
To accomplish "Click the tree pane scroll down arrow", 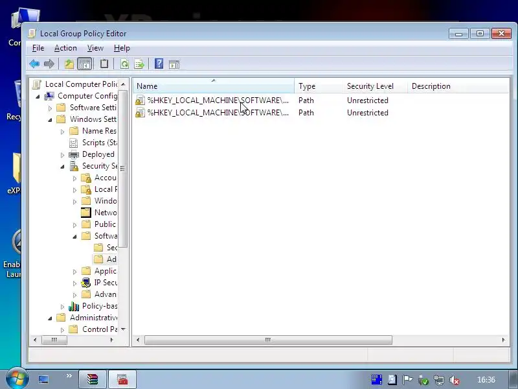I will point(123,329).
